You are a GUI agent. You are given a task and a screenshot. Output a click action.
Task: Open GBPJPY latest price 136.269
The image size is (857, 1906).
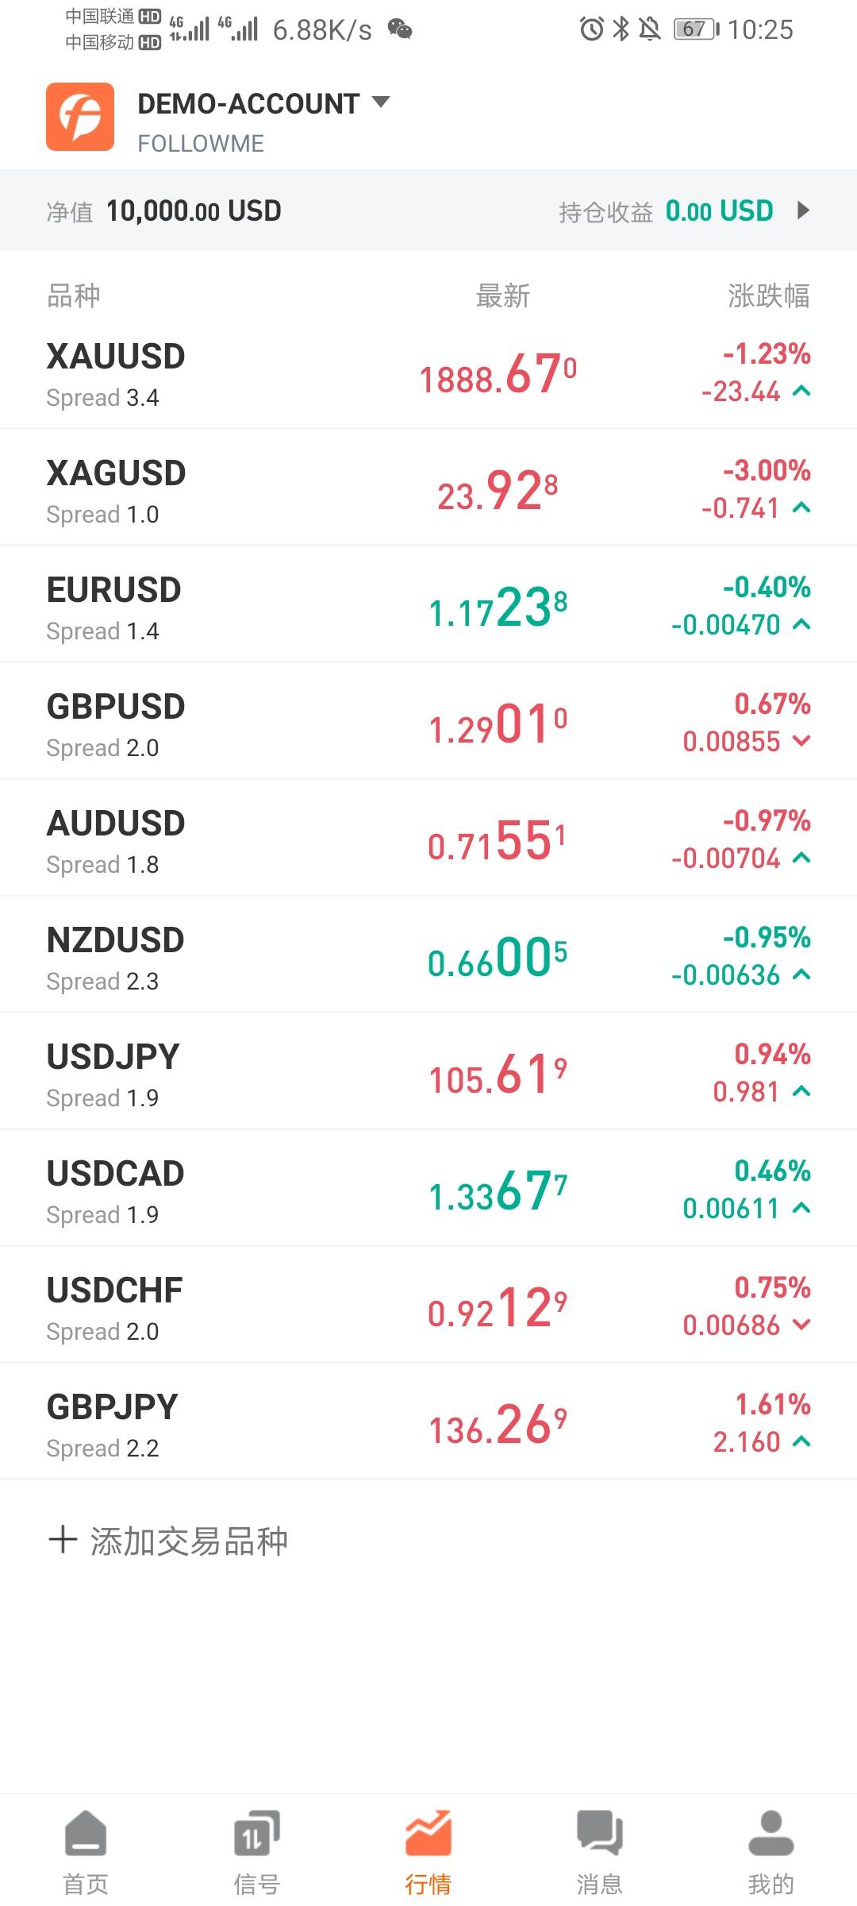pos(498,1426)
